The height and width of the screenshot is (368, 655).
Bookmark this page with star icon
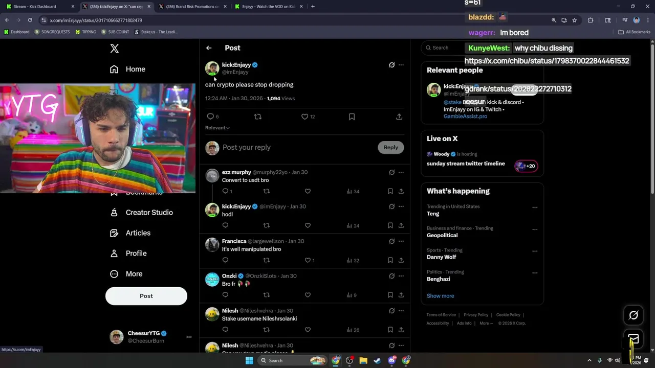[x=575, y=20]
